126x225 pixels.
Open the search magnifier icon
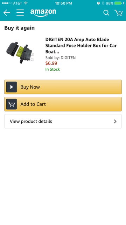pyautogui.click(x=106, y=13)
